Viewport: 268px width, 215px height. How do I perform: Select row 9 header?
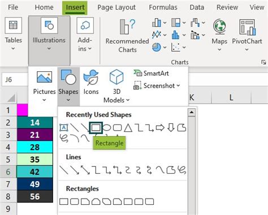(8, 209)
